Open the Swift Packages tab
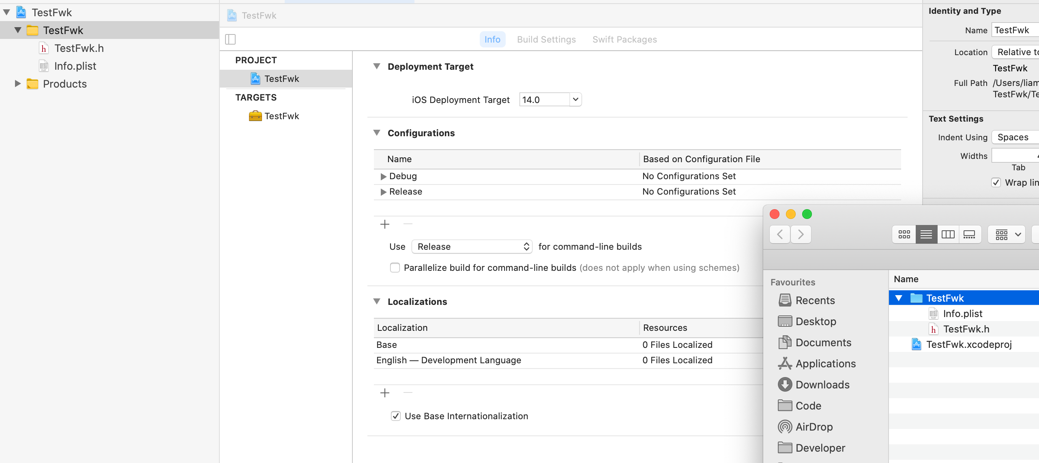 point(624,39)
